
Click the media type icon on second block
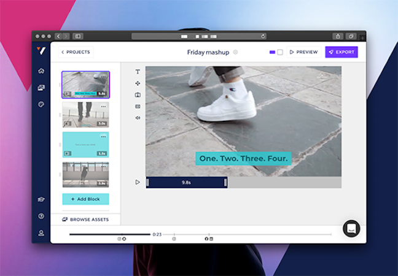coord(68,124)
